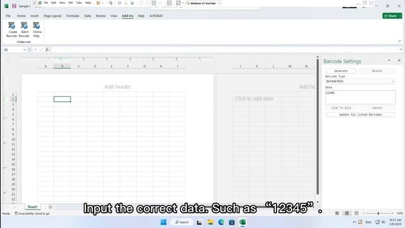The height and width of the screenshot is (228, 405).
Task: Collapse the ribbon with the chevron
Action: pyautogui.click(x=399, y=41)
